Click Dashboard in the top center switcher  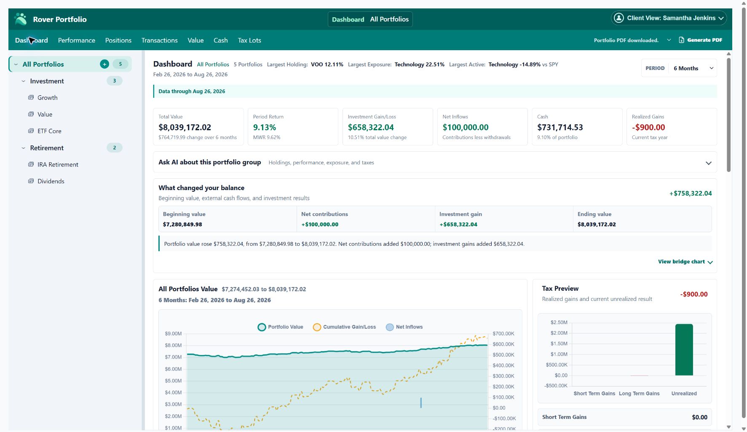pyautogui.click(x=348, y=19)
